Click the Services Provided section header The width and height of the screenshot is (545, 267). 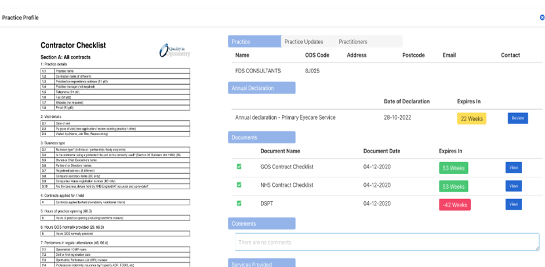(x=261, y=263)
